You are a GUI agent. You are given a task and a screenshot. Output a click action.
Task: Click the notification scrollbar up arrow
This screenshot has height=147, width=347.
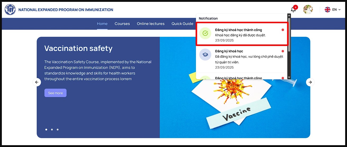pos(289,16)
